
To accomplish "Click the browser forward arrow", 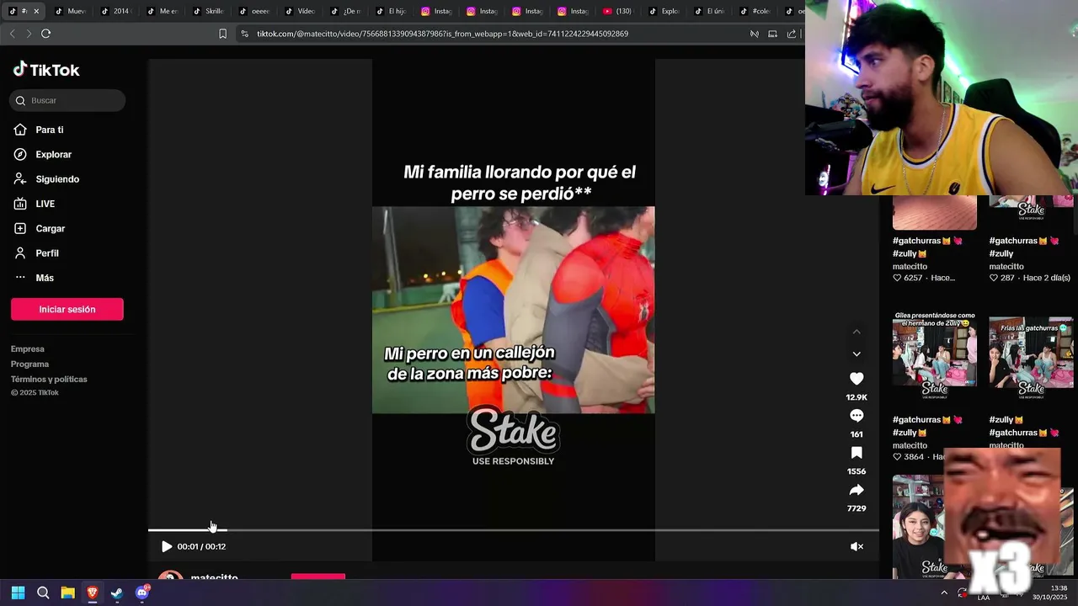I will click(x=29, y=34).
